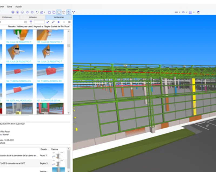This screenshot has width=216, height=172.
Task: Switch to the Colisiones tab
Action: coord(7,17)
